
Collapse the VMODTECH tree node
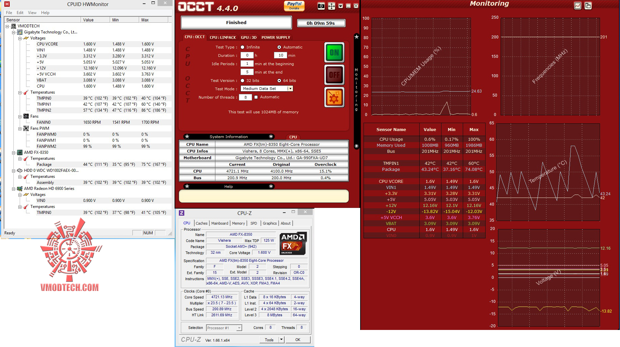click(x=7, y=26)
